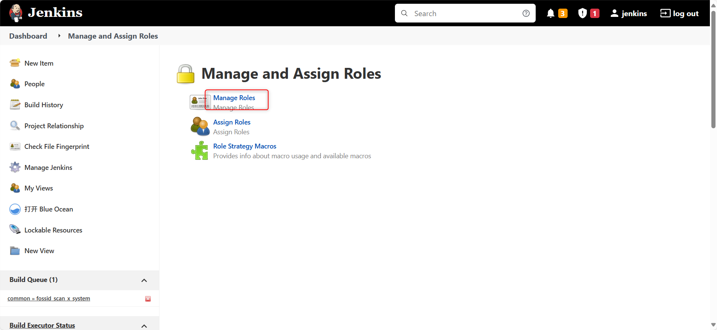Click the scrollbar up arrow
717x330 pixels.
[713, 5]
